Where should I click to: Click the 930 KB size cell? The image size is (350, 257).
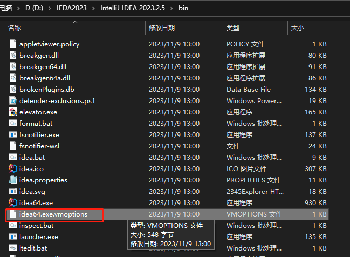[315, 203]
